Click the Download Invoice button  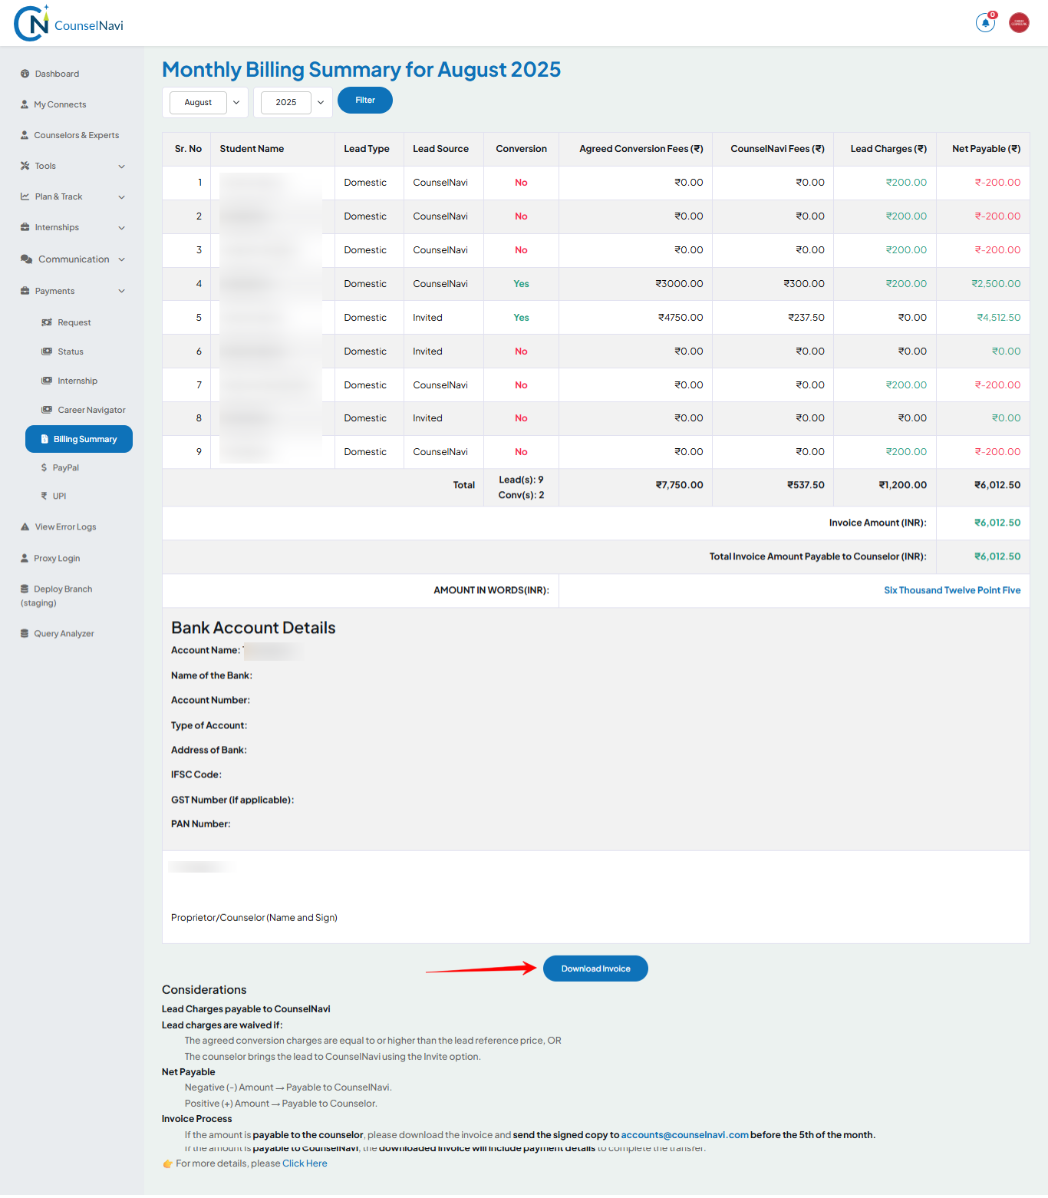[595, 968]
